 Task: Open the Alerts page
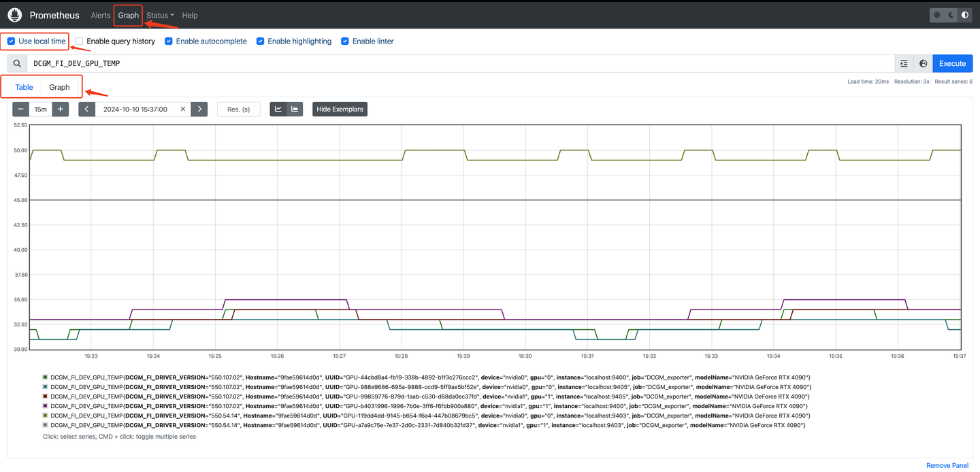pyautogui.click(x=100, y=15)
